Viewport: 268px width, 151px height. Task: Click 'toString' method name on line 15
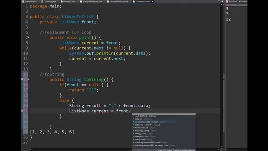click(x=94, y=80)
